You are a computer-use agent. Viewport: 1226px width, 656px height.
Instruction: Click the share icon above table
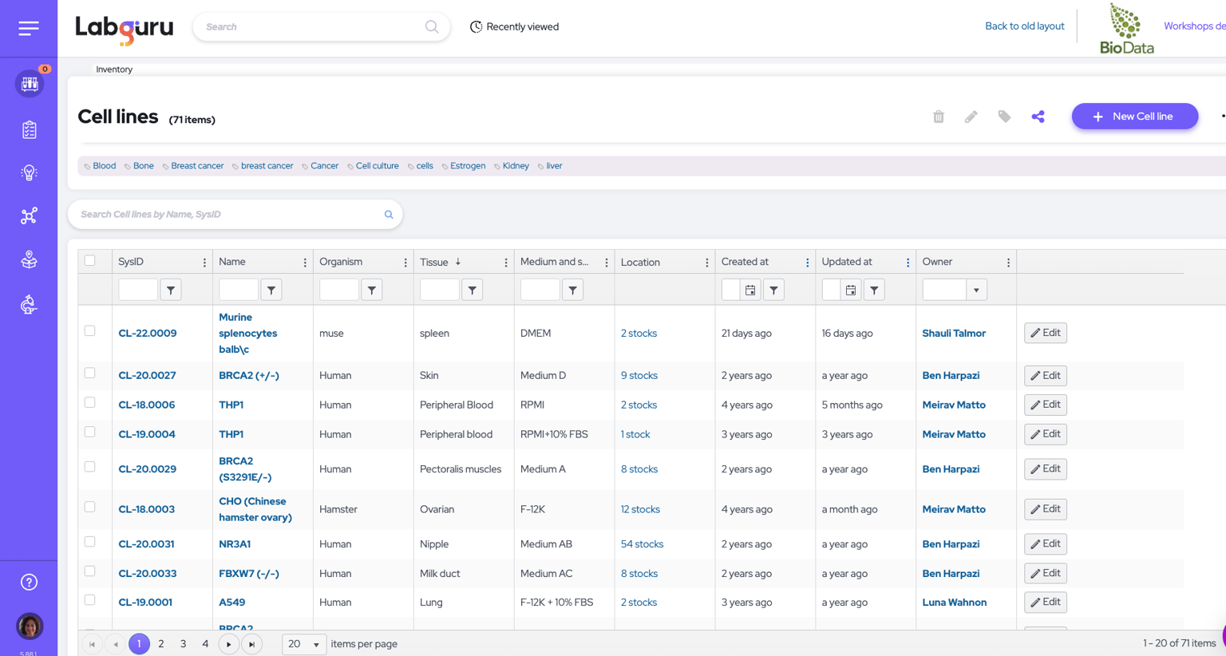coord(1038,117)
